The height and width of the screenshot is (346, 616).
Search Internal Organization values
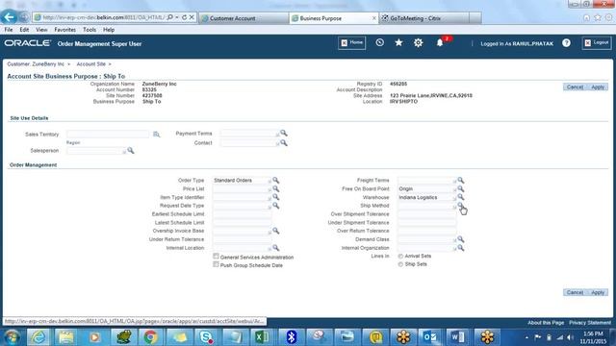tap(461, 248)
